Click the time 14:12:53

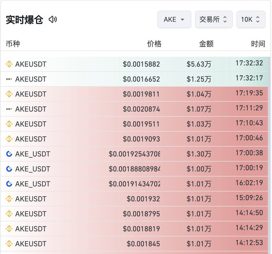click(x=249, y=242)
